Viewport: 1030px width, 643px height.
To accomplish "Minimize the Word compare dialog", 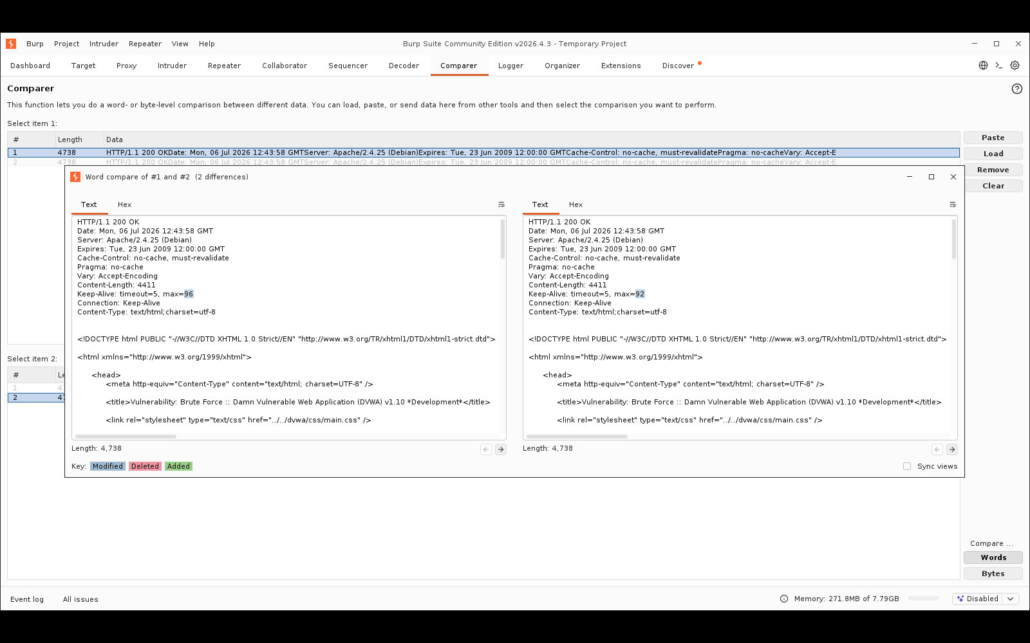I will tap(910, 177).
